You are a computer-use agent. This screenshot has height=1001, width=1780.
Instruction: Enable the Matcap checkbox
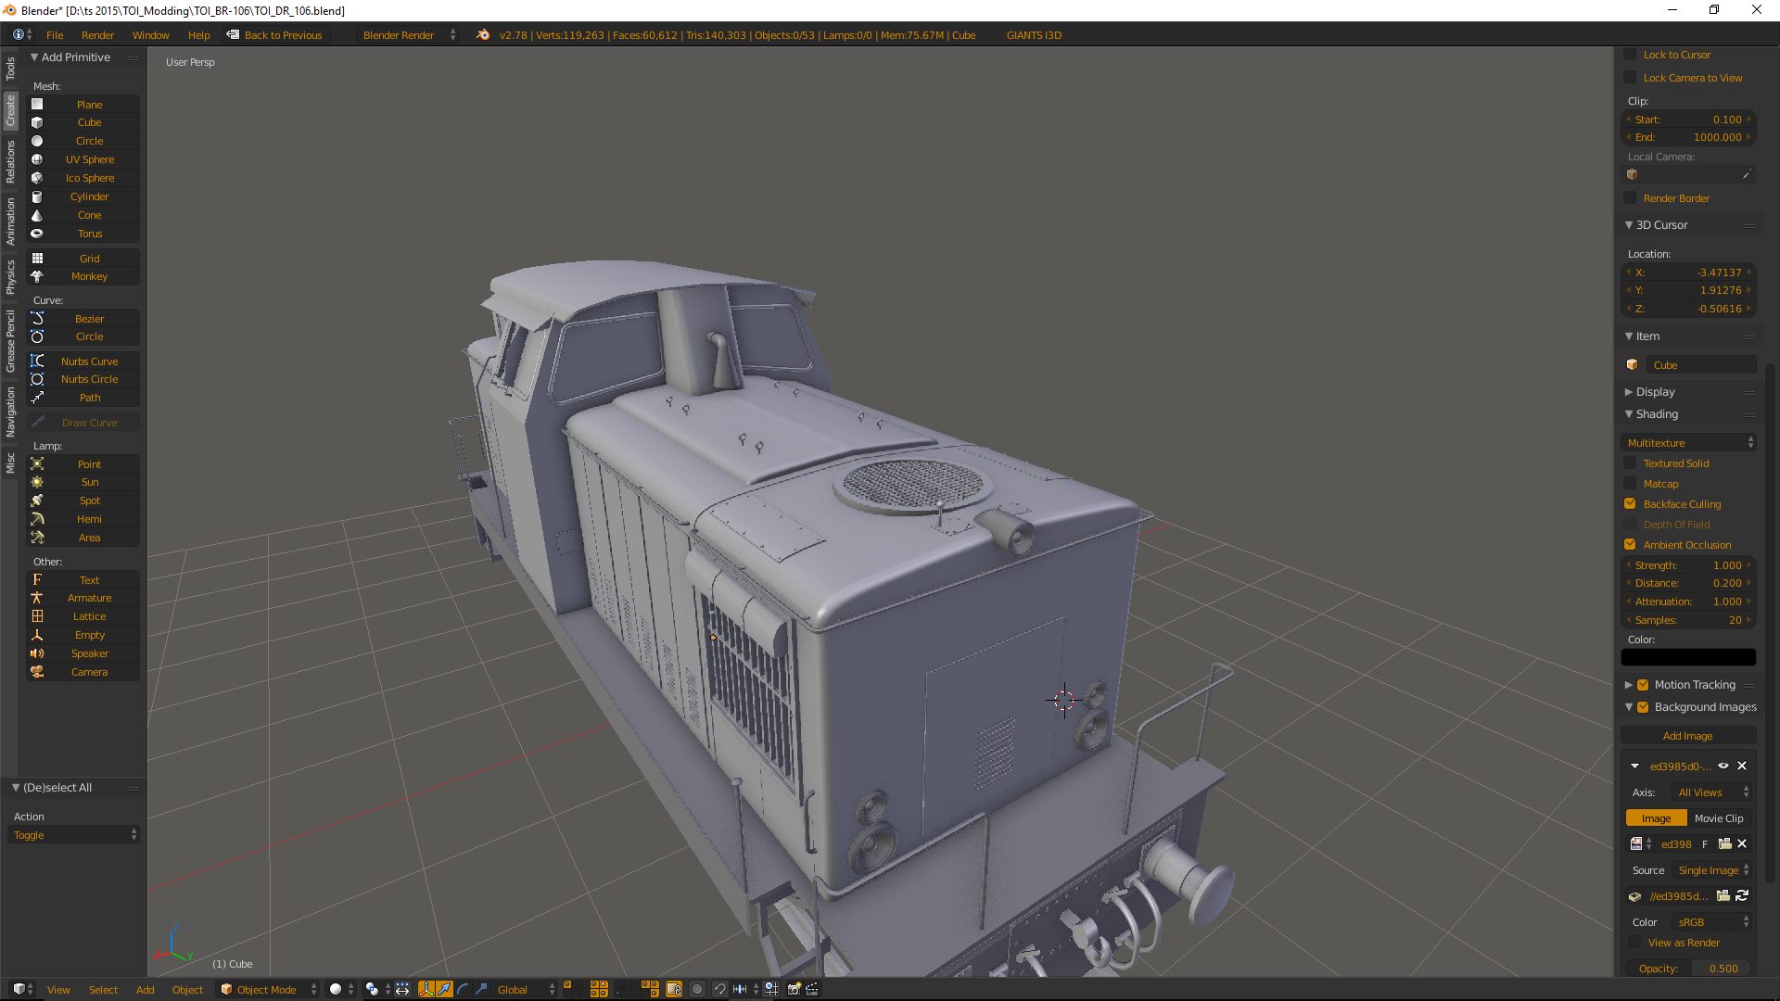point(1630,484)
